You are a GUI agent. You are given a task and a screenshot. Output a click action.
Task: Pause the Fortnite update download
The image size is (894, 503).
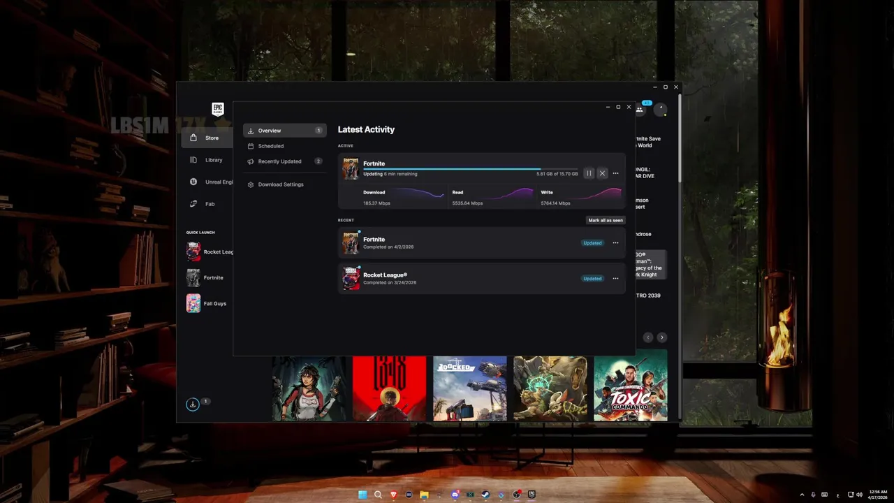coord(589,173)
